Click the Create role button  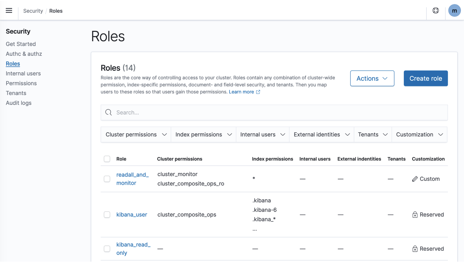point(425,79)
